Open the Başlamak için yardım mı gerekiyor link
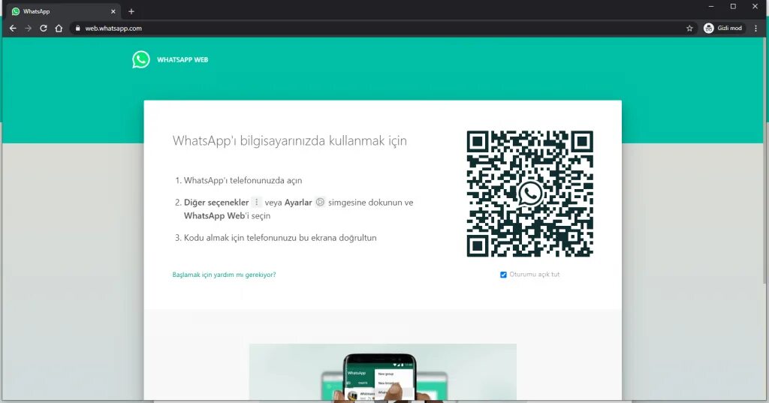 (224, 275)
